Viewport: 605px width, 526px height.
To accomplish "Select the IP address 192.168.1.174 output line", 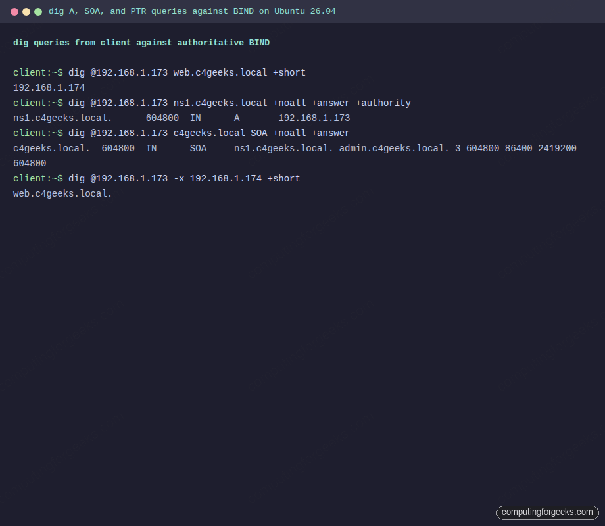I will point(48,87).
